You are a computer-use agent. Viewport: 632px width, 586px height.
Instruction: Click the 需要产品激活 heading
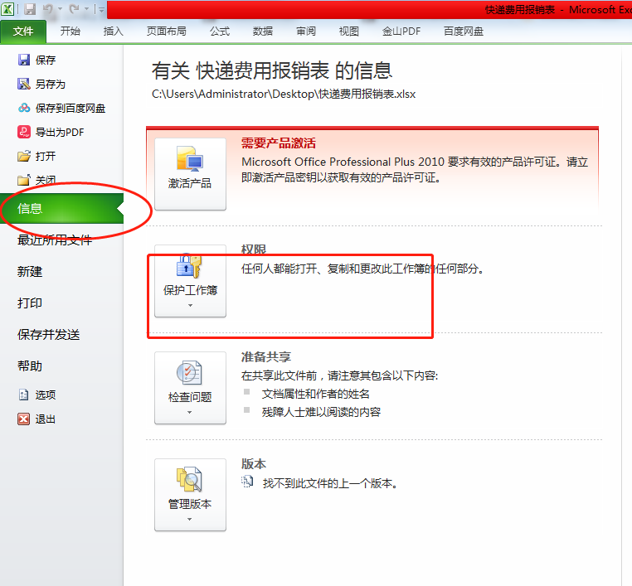click(x=279, y=143)
